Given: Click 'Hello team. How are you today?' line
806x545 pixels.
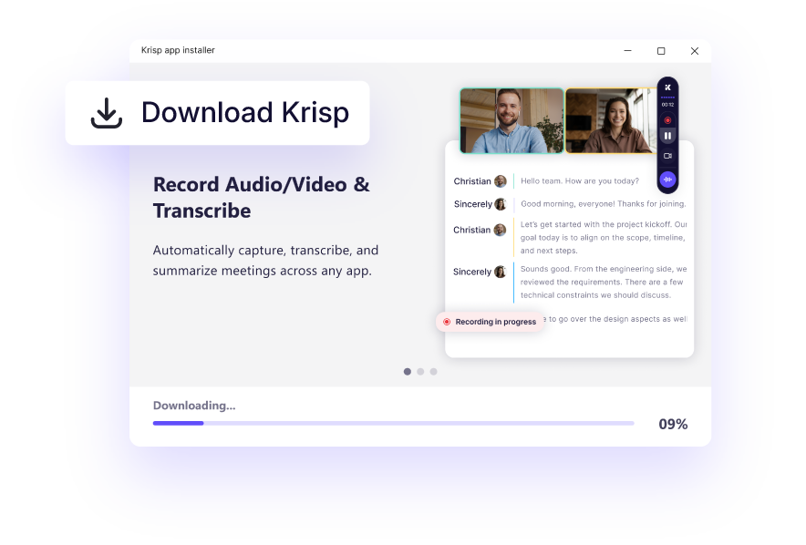Looking at the screenshot, I should (x=580, y=180).
